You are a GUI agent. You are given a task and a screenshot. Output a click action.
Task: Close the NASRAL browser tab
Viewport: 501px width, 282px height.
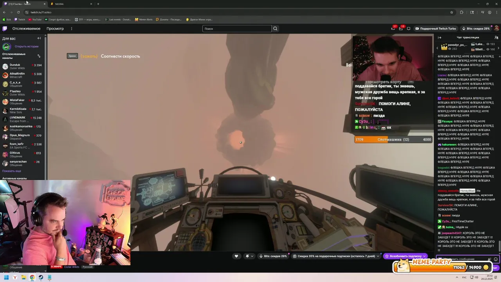tap(91, 4)
